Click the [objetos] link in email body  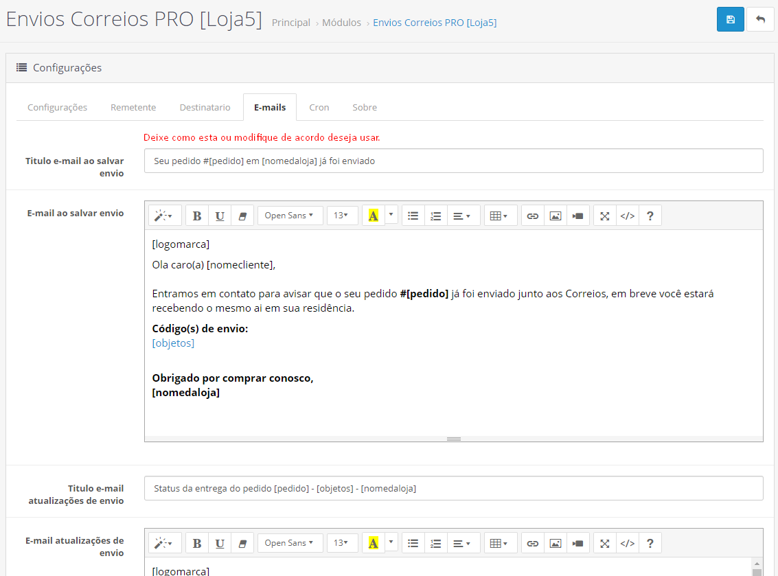[173, 343]
